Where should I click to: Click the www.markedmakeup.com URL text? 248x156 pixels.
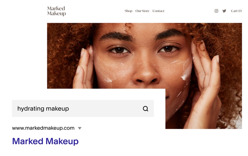click(x=43, y=128)
